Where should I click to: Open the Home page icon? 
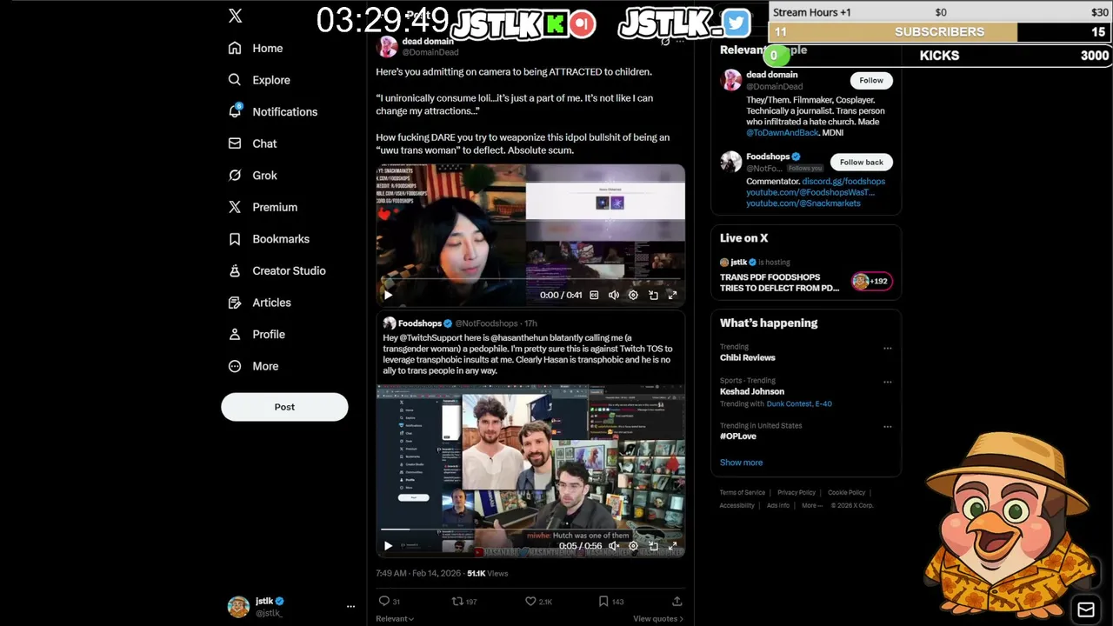click(235, 48)
